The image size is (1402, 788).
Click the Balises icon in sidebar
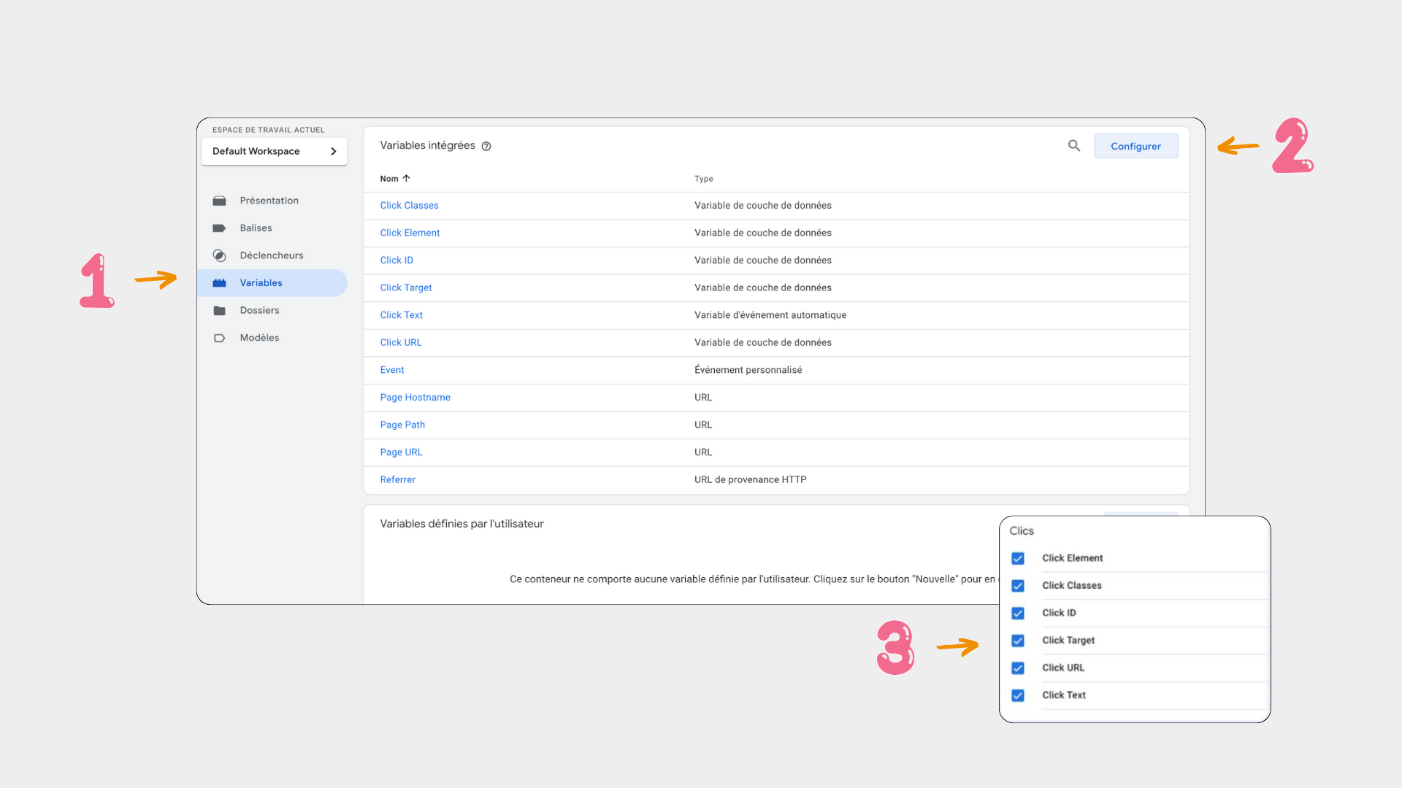click(220, 227)
